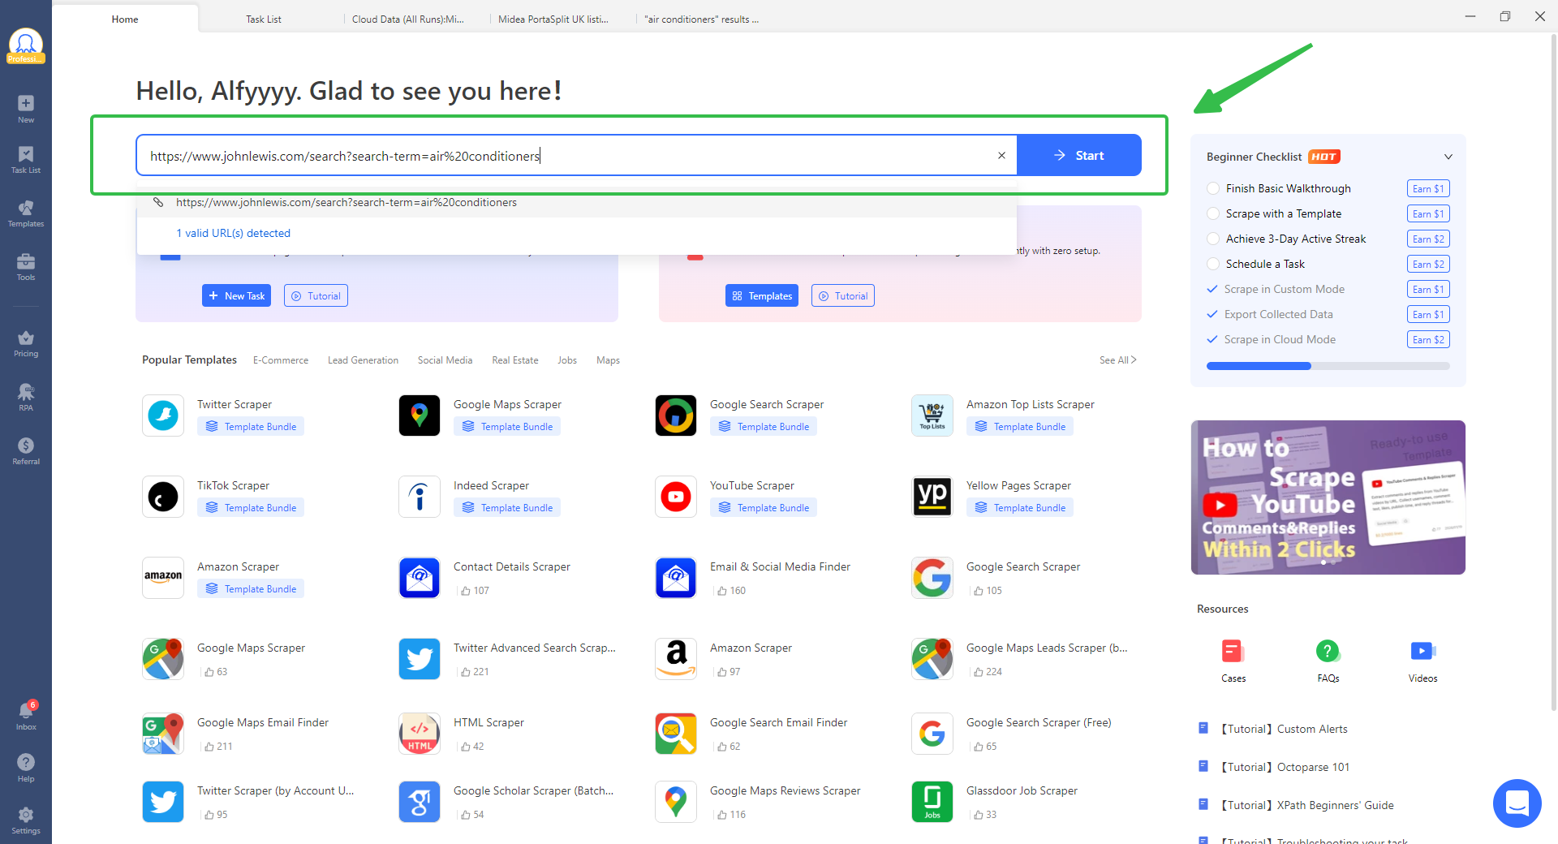Select Achieve 3-Day Active Streak circle
The image size is (1558, 844).
(x=1213, y=239)
